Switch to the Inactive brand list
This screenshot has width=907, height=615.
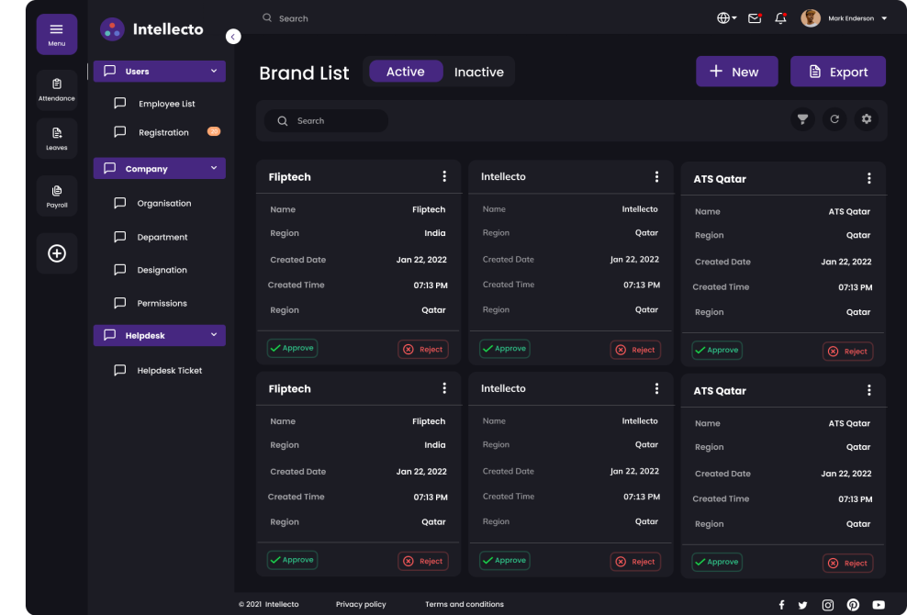pyautogui.click(x=478, y=72)
